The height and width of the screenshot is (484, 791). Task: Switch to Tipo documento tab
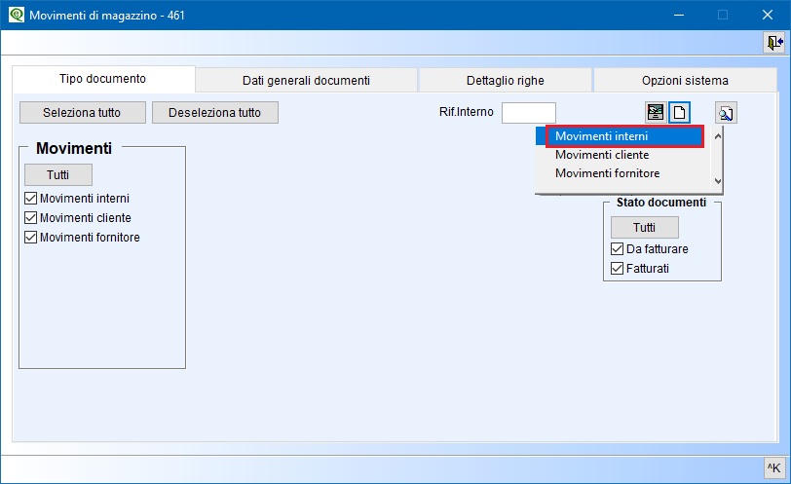[103, 79]
